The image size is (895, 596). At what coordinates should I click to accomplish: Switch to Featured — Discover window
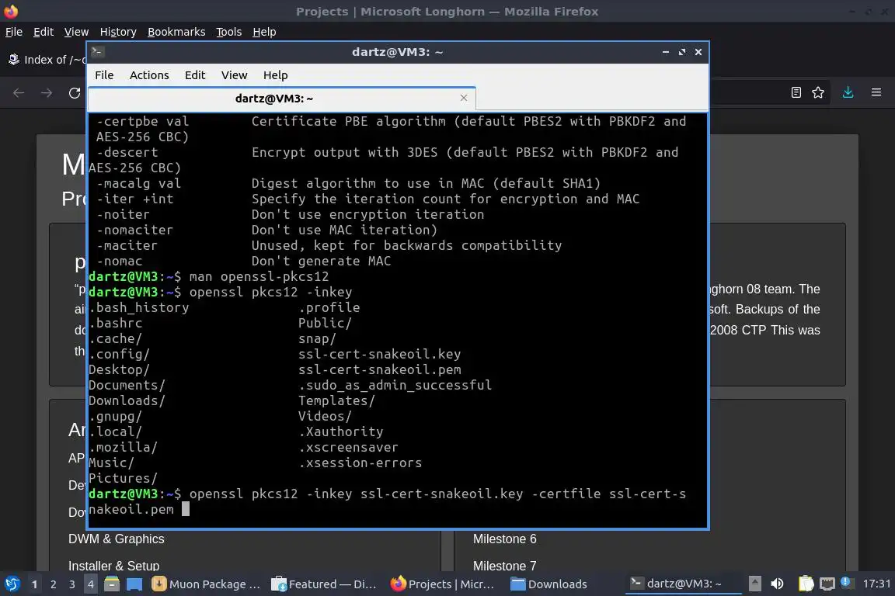tap(324, 584)
